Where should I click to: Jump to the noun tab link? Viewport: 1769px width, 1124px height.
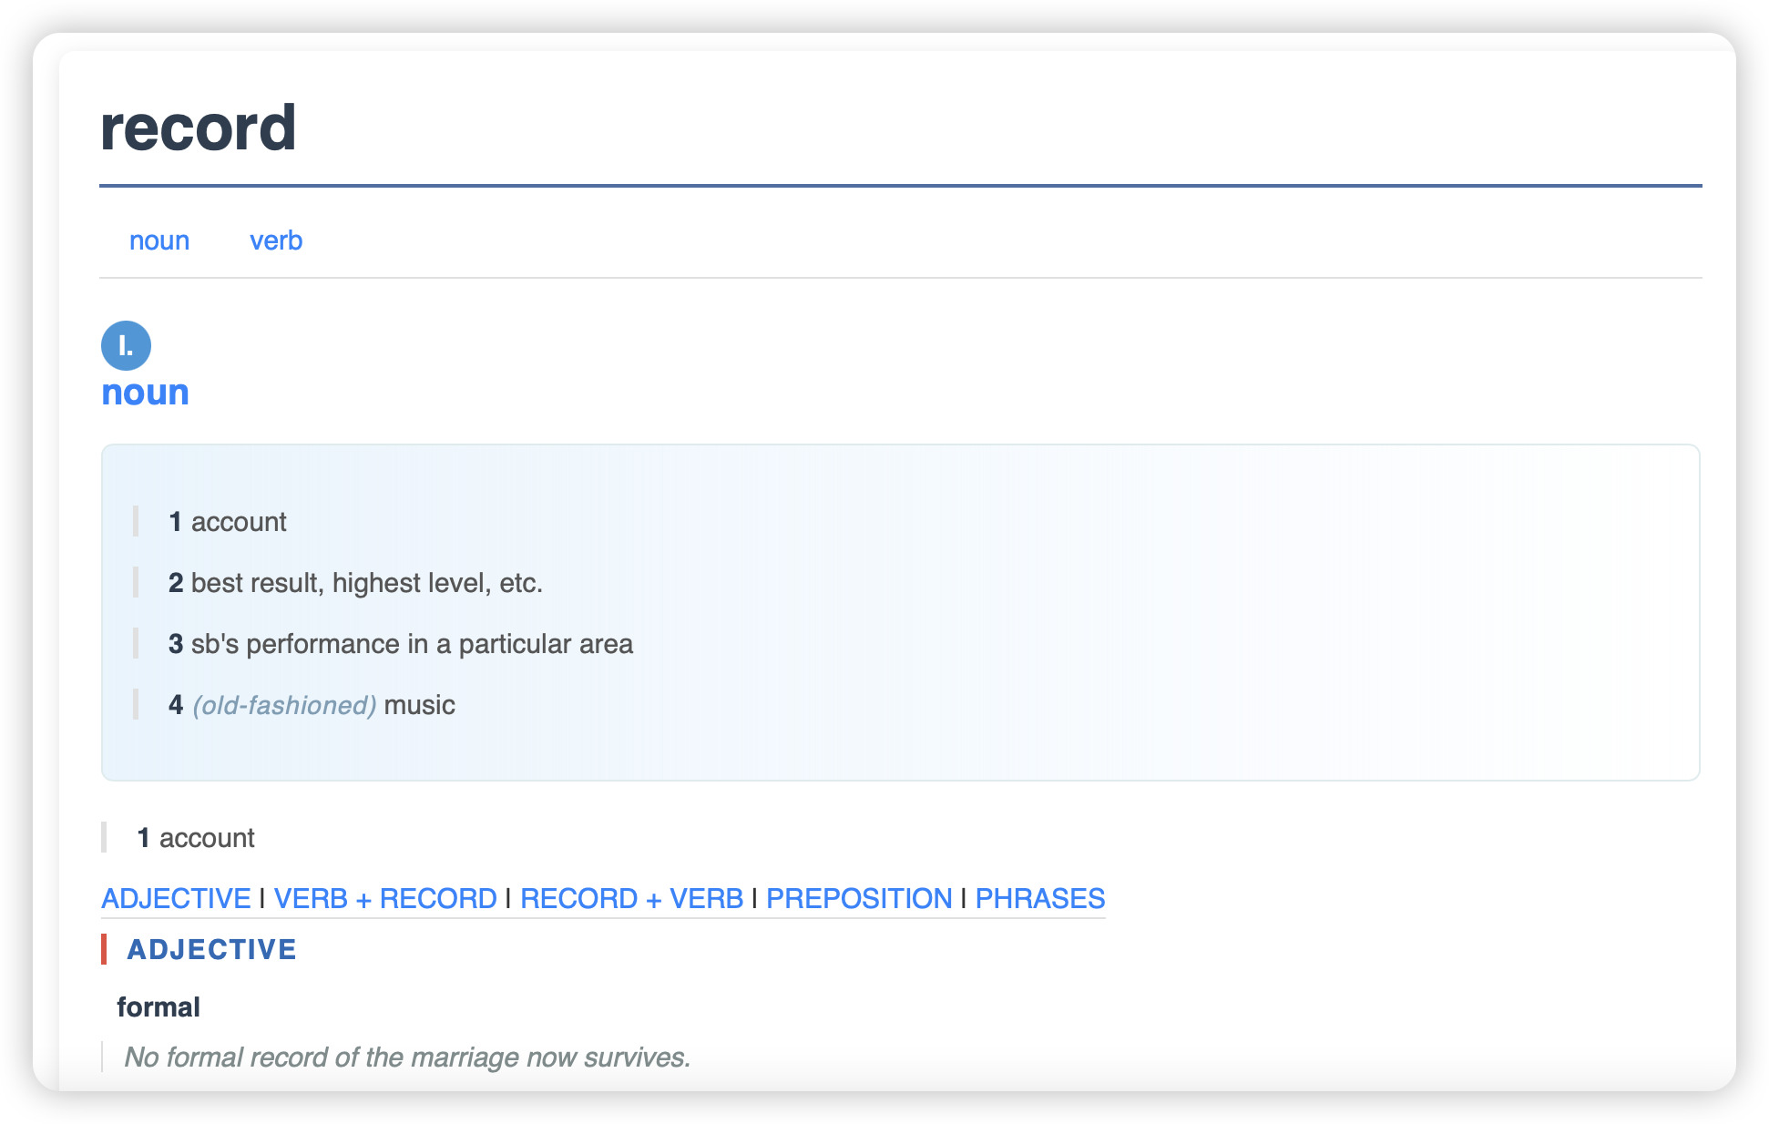pos(159,240)
